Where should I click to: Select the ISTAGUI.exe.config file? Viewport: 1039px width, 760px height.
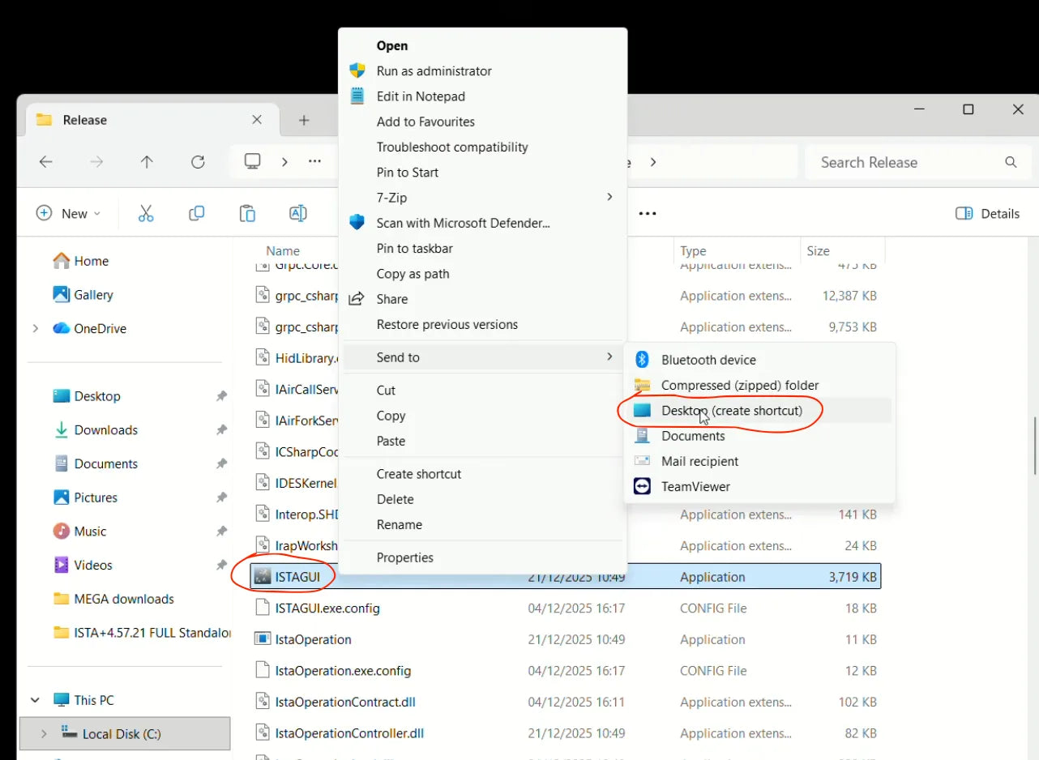[x=327, y=608]
